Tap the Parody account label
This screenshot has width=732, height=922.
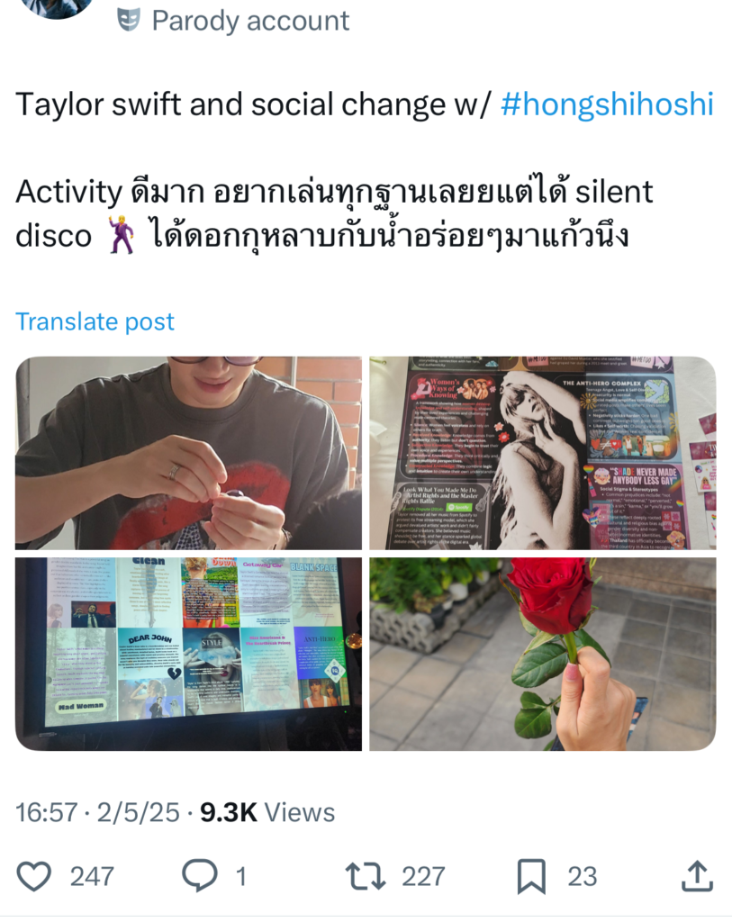coord(250,22)
